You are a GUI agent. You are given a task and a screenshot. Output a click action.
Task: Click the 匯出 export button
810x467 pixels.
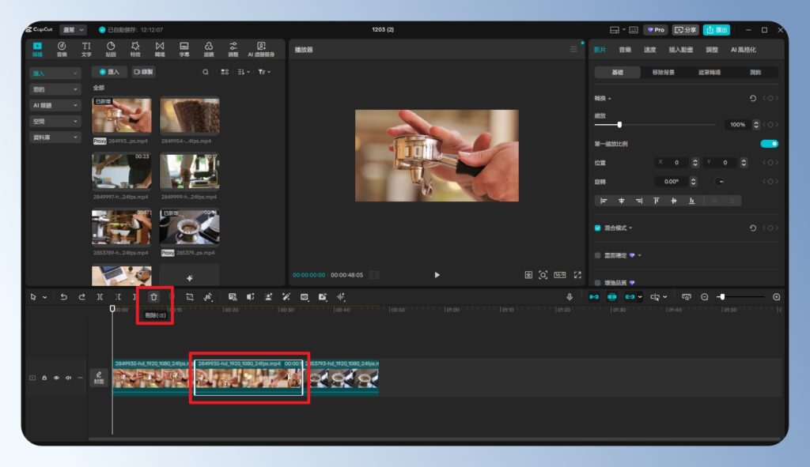click(x=716, y=30)
